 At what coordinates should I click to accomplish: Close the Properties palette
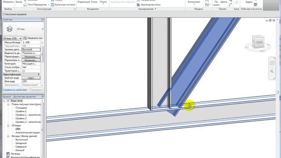tap(43, 19)
